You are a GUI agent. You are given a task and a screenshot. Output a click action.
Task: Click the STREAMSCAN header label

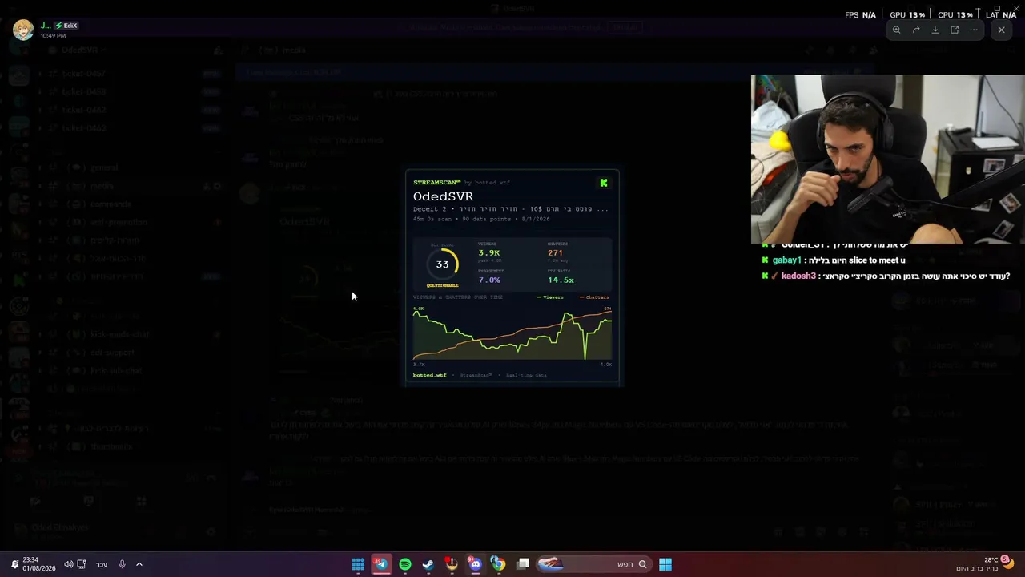(436, 183)
